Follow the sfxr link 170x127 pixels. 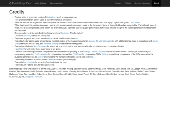[77, 38]
